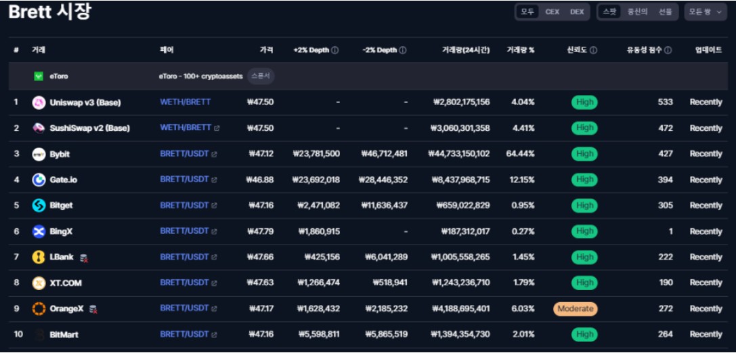
Task: Click Gate.io price ₩46.88
Action: pos(260,180)
